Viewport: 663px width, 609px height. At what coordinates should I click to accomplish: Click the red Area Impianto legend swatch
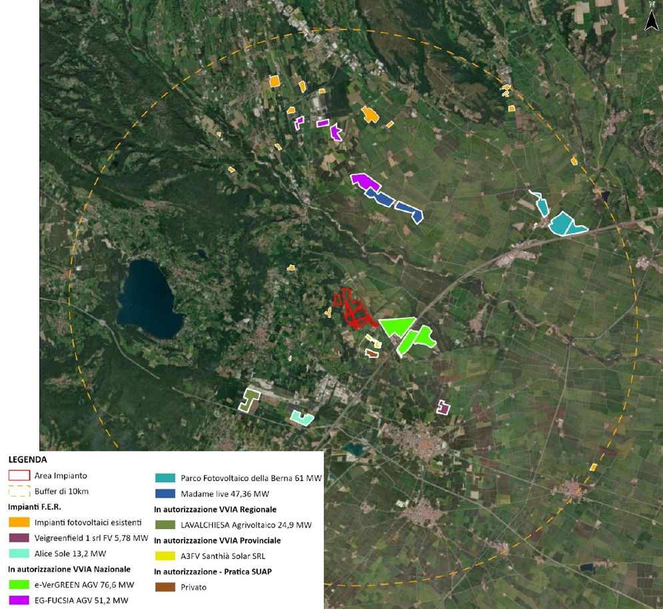pos(19,475)
